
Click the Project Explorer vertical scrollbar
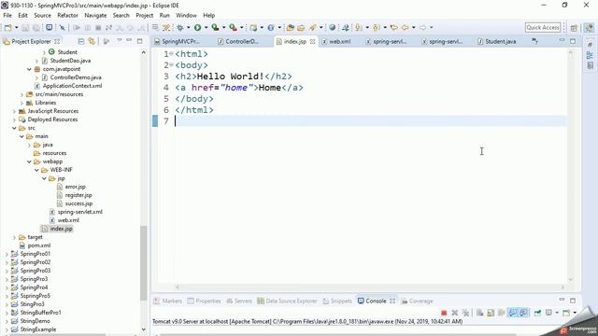tap(143, 263)
